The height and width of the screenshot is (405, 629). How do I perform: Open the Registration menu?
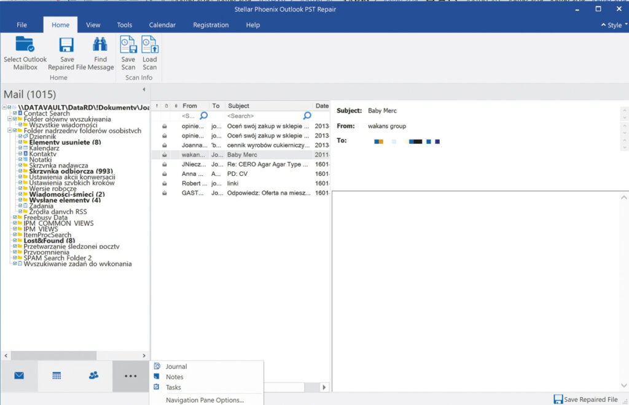coord(211,25)
